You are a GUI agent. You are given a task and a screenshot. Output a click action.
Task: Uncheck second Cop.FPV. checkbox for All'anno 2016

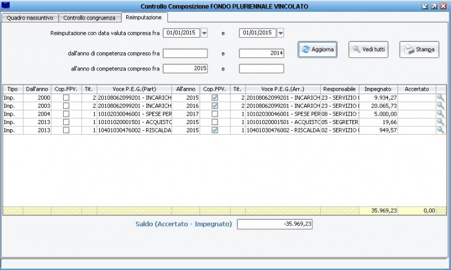pos(214,105)
